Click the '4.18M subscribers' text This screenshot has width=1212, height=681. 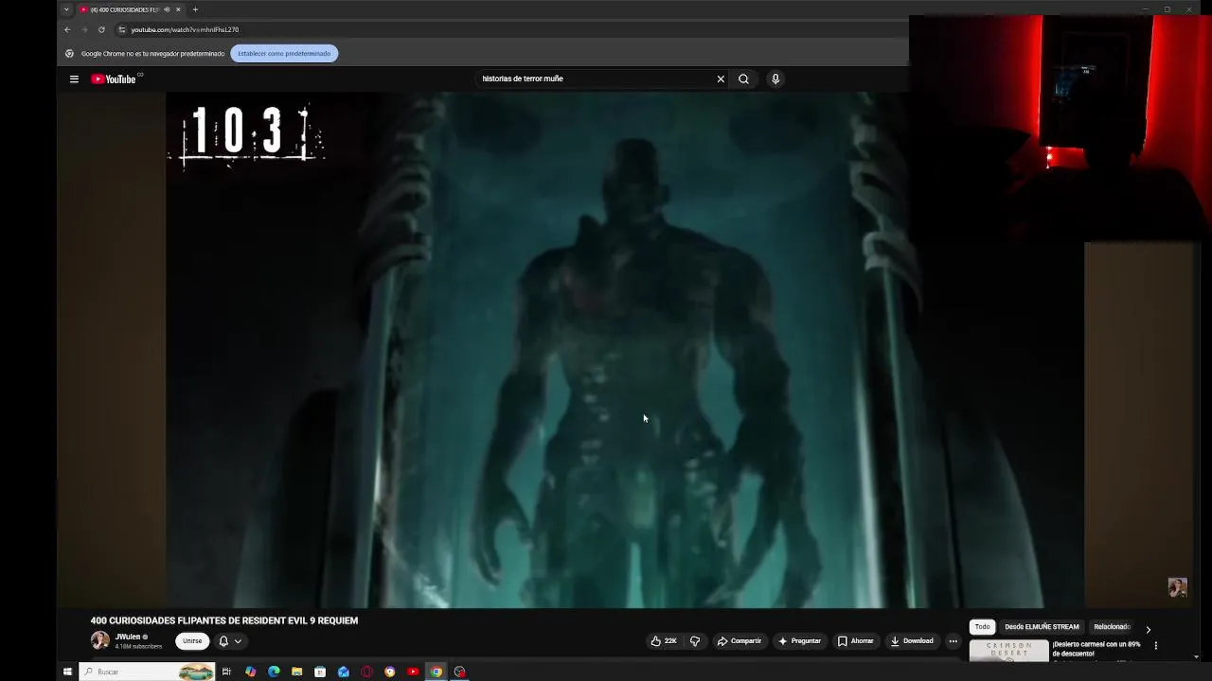tap(138, 647)
